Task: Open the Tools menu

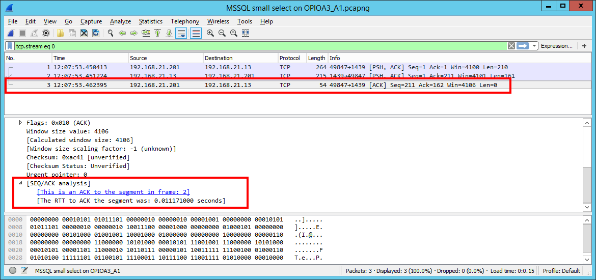Action: (x=245, y=21)
